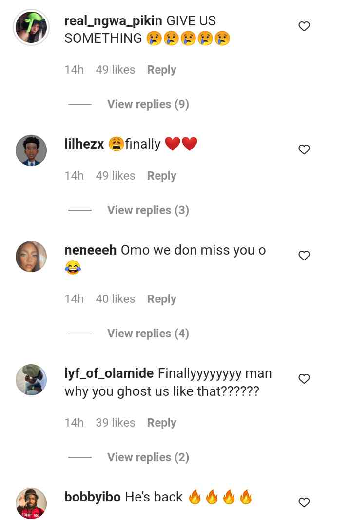View the 39 likes on lyf_of_olamide's comment
The width and height of the screenshot is (351, 520).
(115, 423)
